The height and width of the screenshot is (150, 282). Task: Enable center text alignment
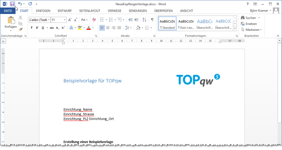coord(108,28)
